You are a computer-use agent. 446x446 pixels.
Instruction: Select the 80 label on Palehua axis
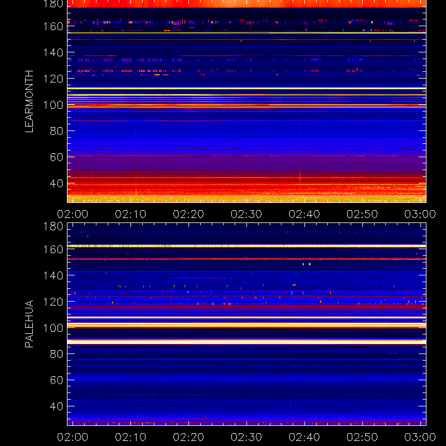(x=56, y=354)
